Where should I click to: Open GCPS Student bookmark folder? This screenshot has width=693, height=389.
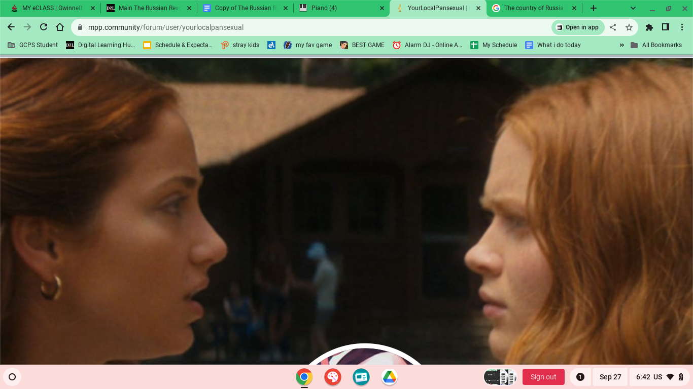point(33,45)
